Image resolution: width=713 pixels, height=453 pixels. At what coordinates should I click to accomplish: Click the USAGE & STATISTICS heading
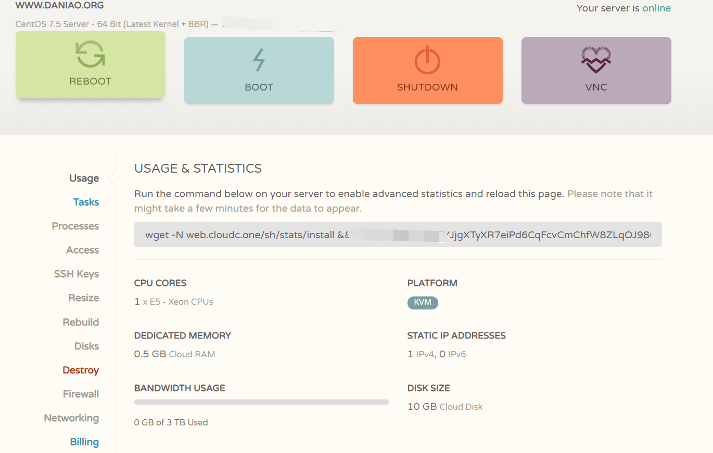point(198,169)
